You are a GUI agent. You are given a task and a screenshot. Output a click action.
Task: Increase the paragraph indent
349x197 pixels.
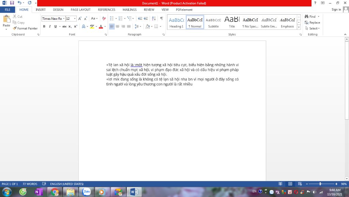point(146,18)
